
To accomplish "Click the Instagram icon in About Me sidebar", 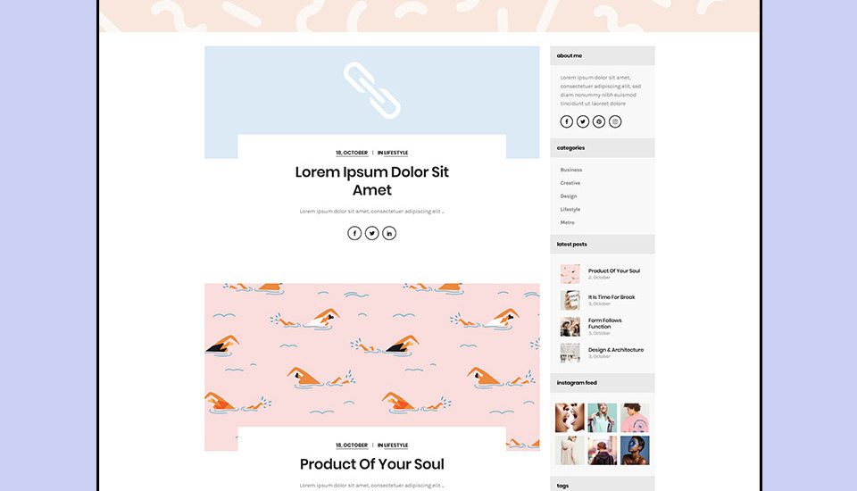I will (x=615, y=121).
